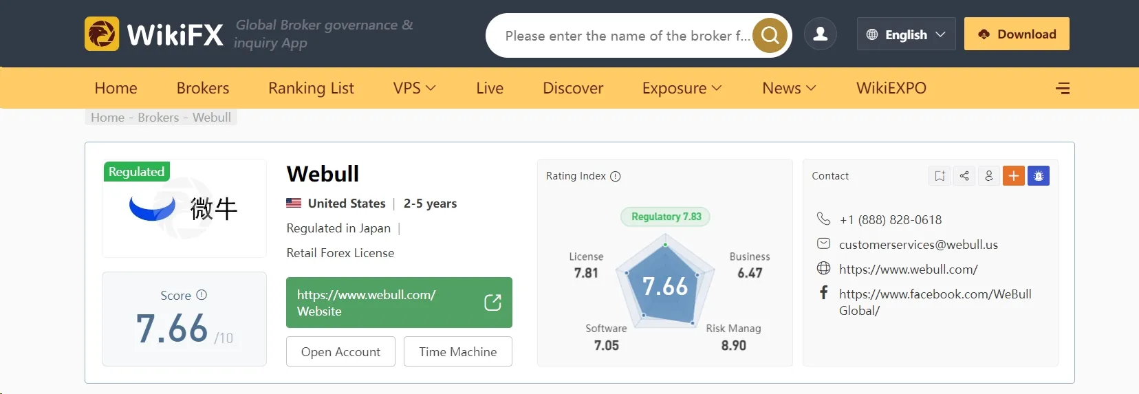The image size is (1139, 394).
Task: Click the share icon in Contact panel
Action: pyautogui.click(x=964, y=176)
